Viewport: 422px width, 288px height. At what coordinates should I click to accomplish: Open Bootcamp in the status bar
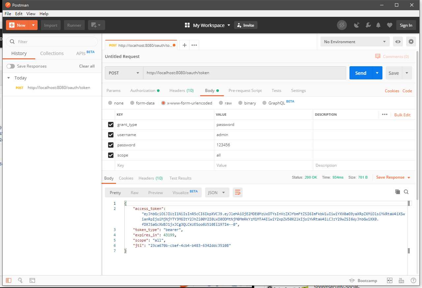coord(363,280)
